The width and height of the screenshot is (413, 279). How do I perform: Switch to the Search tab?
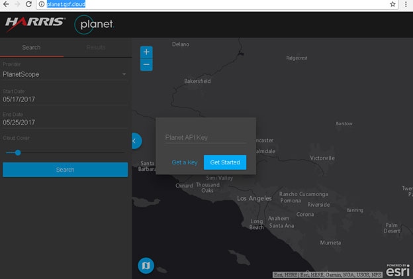31,47
